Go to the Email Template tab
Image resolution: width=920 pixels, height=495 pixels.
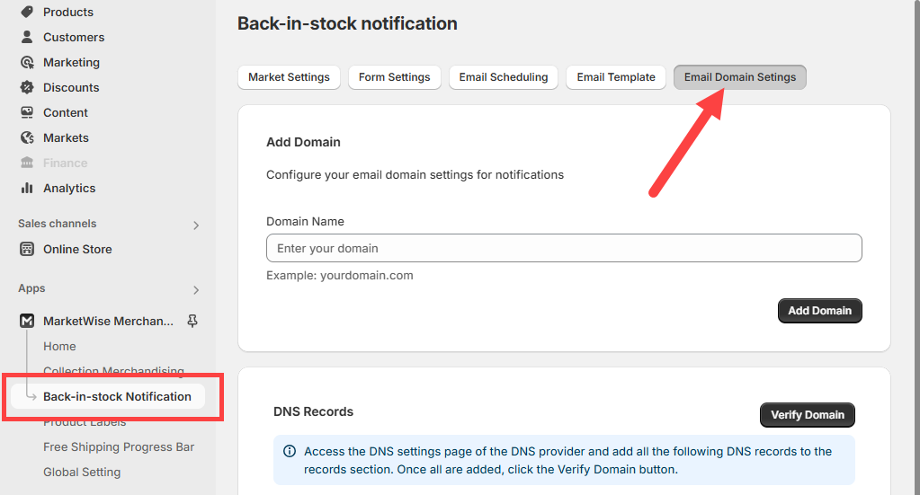coord(616,77)
